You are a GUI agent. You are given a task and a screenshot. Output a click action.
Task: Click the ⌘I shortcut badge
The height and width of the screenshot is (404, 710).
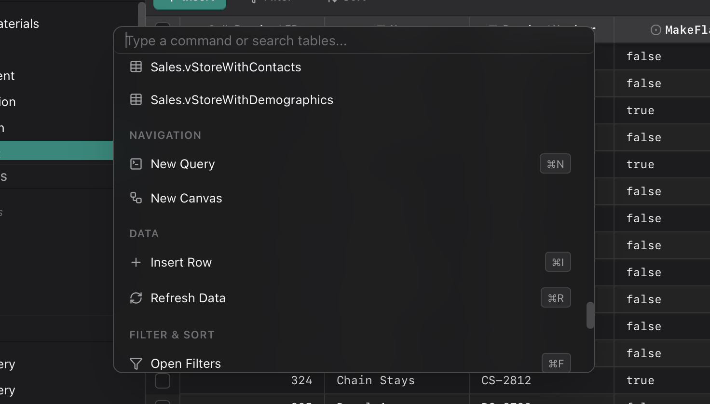click(558, 262)
